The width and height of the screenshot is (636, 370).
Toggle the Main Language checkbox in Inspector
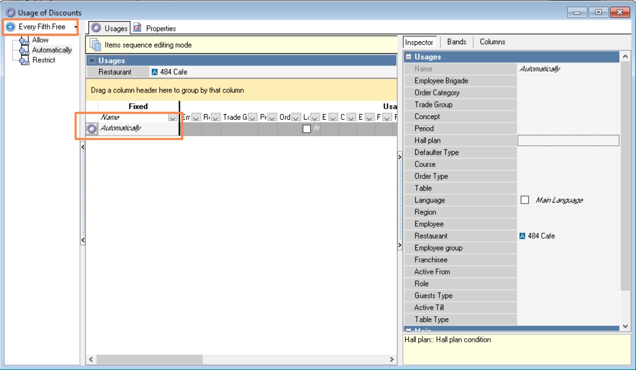[x=525, y=200]
